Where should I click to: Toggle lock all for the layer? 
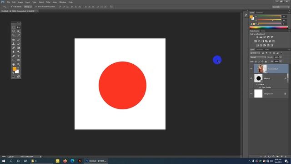click(x=266, y=61)
